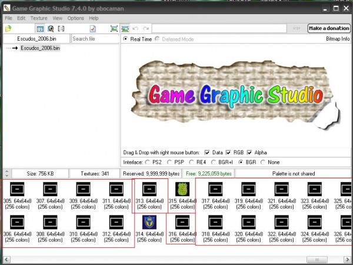This screenshot has height=265, width=353.
Task: Click the Search file input box
Action: point(95,39)
